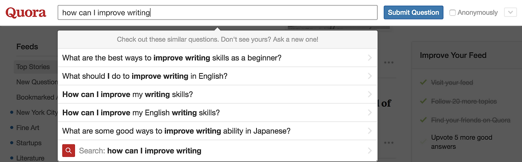Screen dimensions: 522x162
Task: Open Literature feed in sidebar
Action: [30, 158]
